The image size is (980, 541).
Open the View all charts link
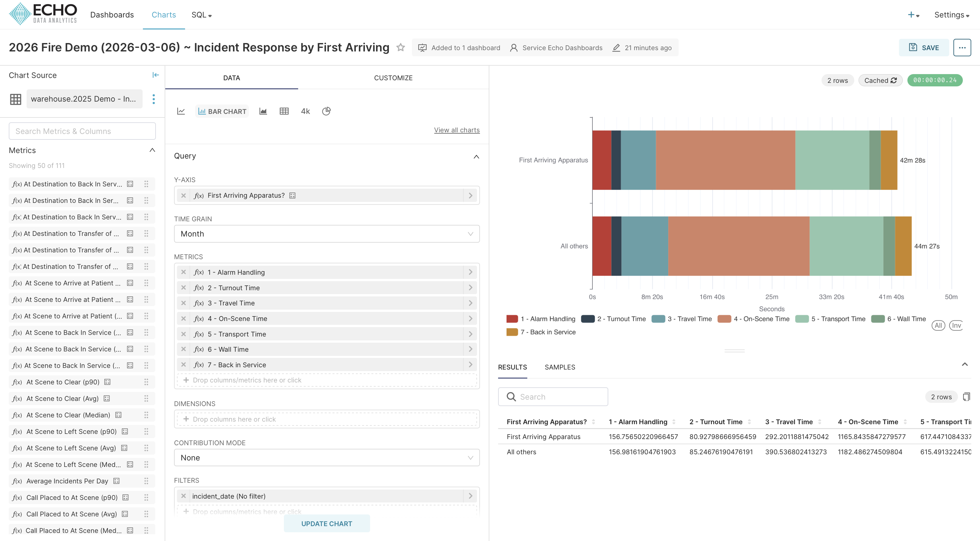457,130
